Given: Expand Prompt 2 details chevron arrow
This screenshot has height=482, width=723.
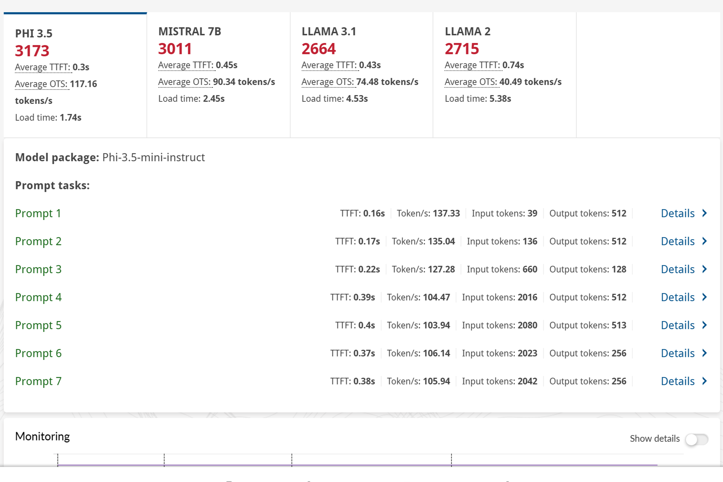Looking at the screenshot, I should (x=705, y=241).
